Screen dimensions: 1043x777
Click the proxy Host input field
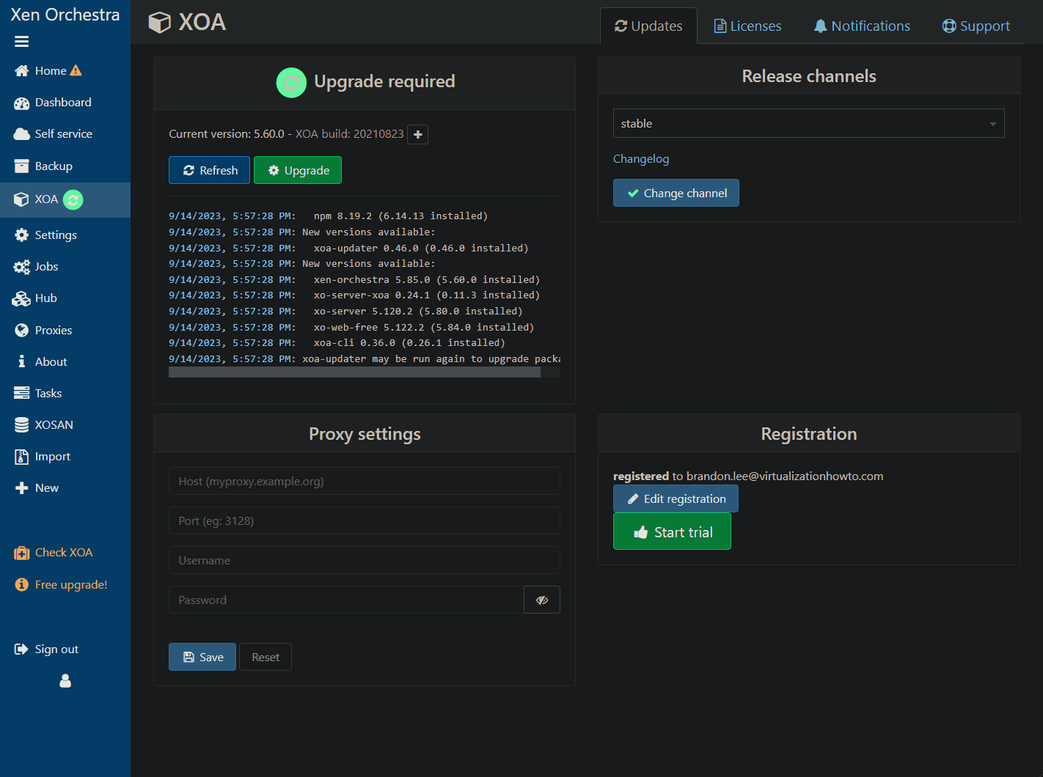pos(365,482)
